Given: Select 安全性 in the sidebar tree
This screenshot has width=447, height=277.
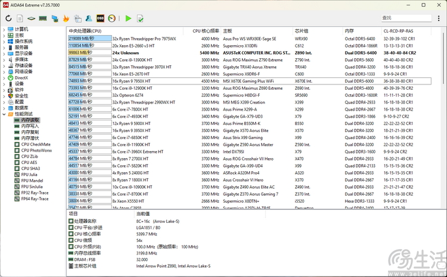Looking at the screenshot, I should pyautogui.click(x=21, y=96).
